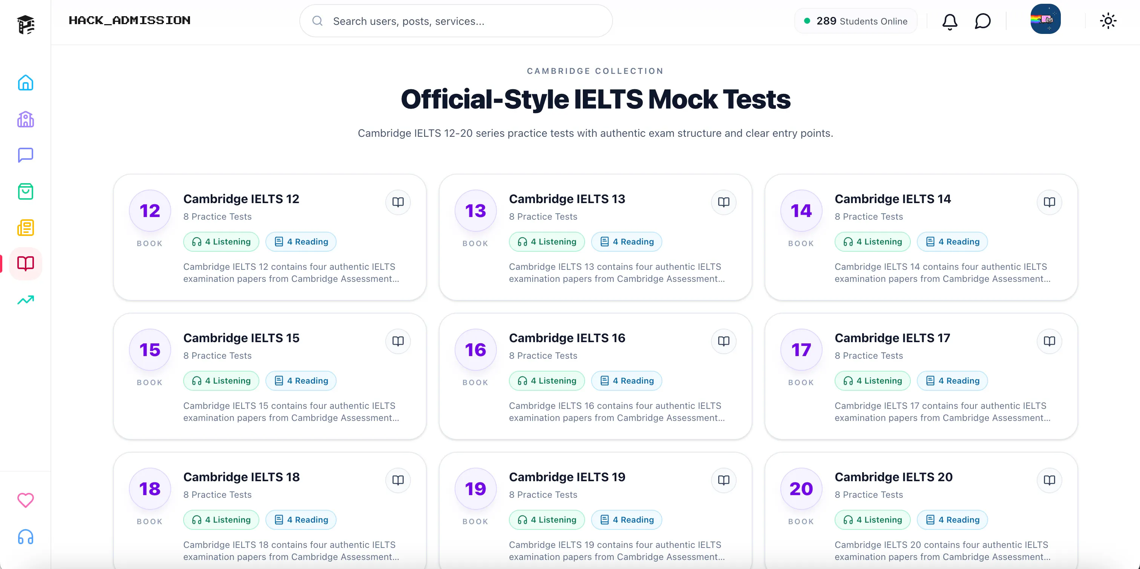Select 4 Reading on Cambridge IELTS 14
The height and width of the screenshot is (569, 1140).
tap(952, 242)
